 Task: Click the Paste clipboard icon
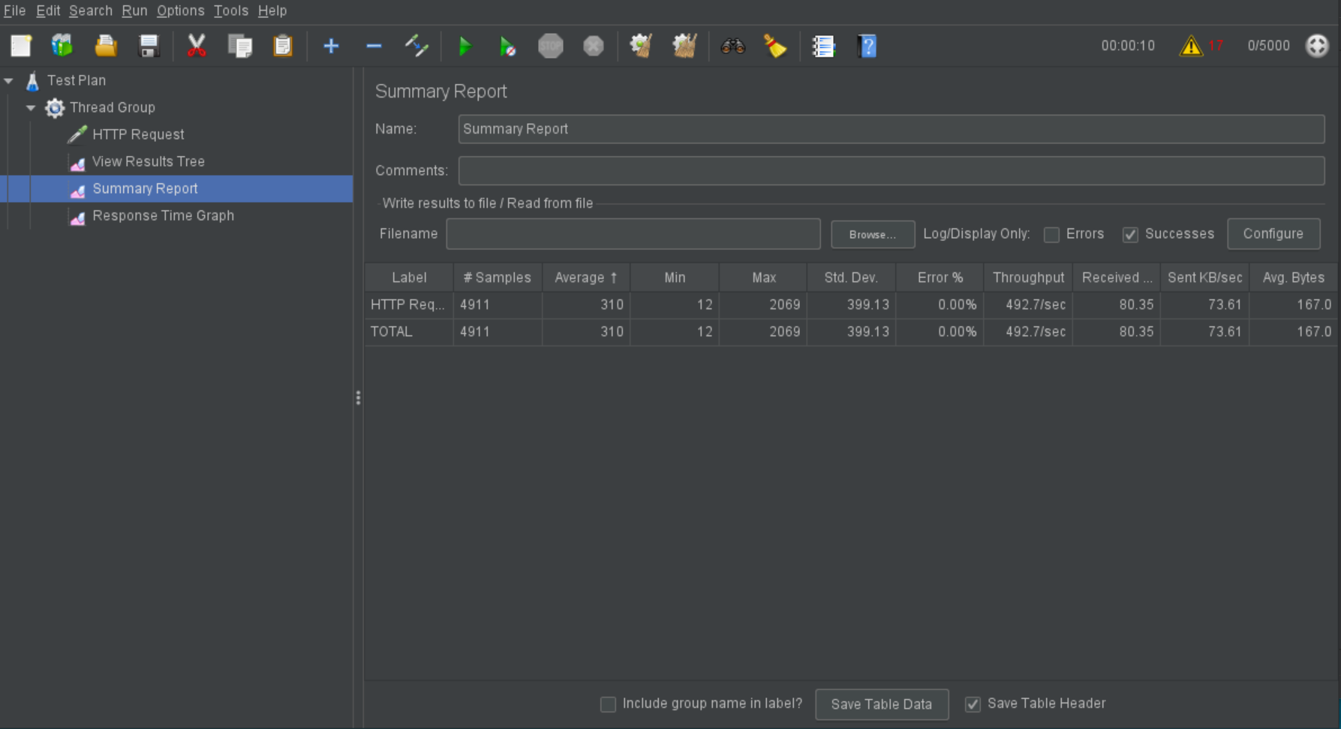tap(283, 46)
